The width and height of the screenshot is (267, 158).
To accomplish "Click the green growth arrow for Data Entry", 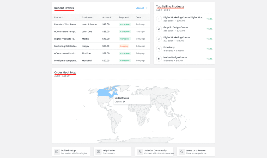I will pyautogui.click(x=209, y=49).
